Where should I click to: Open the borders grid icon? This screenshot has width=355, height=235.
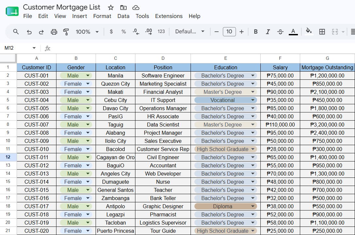322,32
